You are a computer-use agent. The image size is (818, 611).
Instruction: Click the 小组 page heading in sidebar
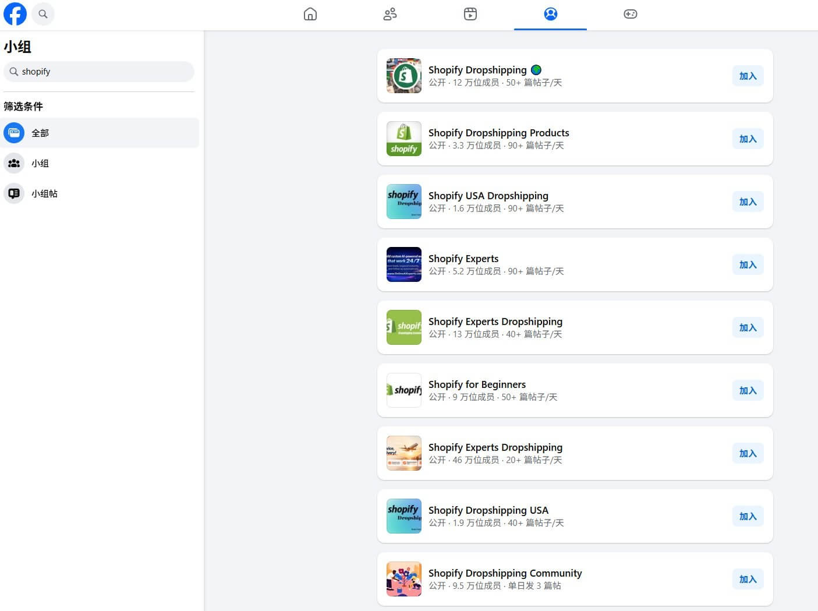tap(17, 47)
